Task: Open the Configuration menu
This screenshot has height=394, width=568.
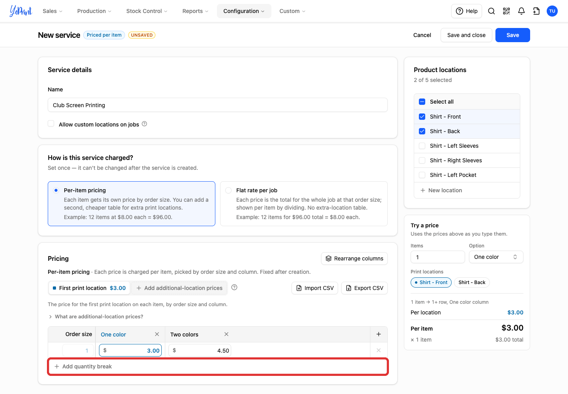Action: [244, 11]
